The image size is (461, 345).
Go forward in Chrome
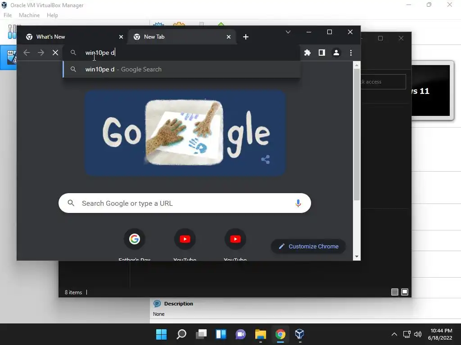coord(41,53)
